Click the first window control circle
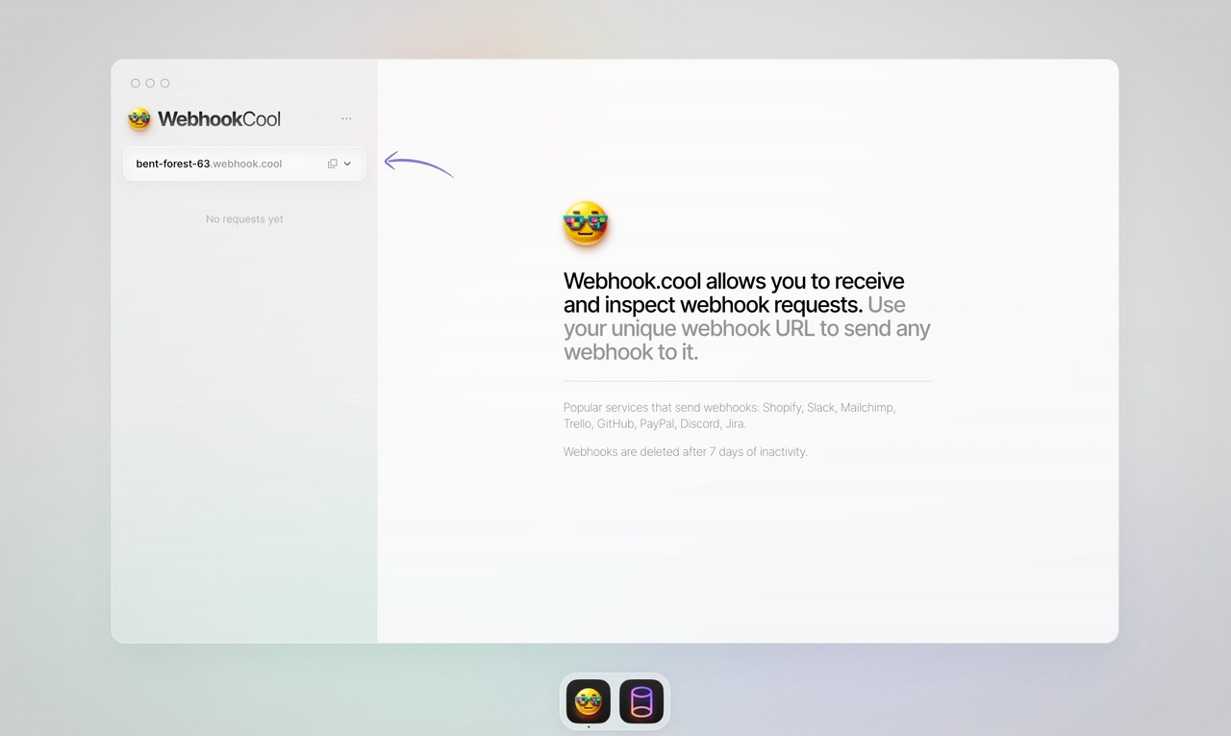Image resolution: width=1231 pixels, height=736 pixels. click(x=136, y=84)
